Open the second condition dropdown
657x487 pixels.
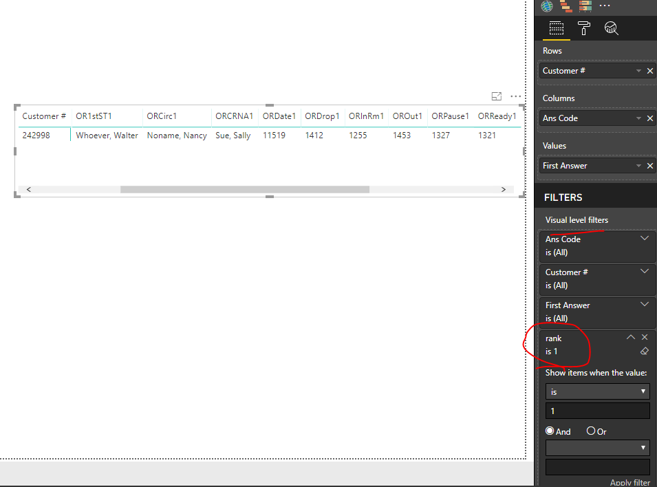coord(598,448)
